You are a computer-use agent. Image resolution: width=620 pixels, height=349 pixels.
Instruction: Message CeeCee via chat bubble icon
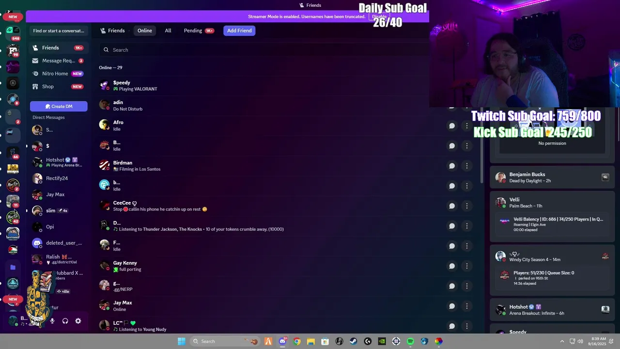click(451, 206)
